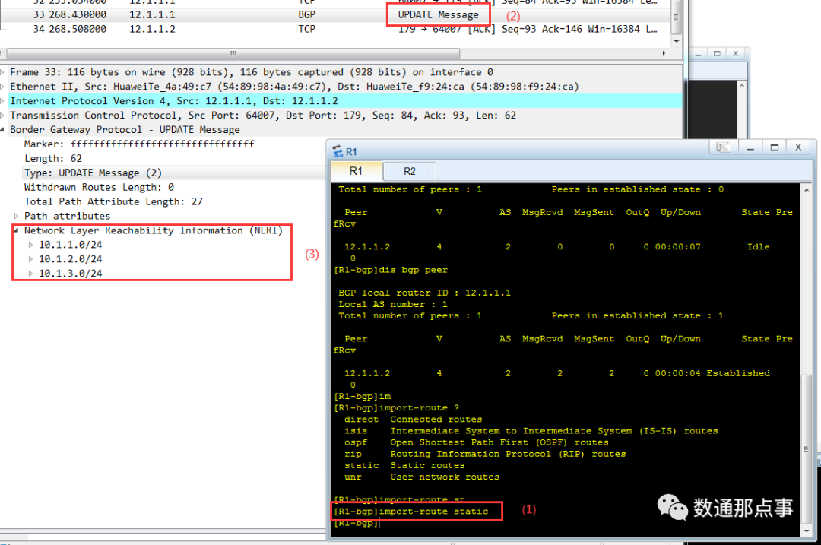The width and height of the screenshot is (821, 545).
Task: Maximize the R1 terminal window
Action: click(774, 147)
